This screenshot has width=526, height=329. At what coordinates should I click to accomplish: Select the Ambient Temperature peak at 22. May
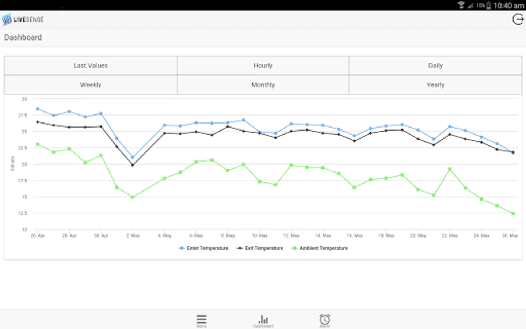(450, 169)
